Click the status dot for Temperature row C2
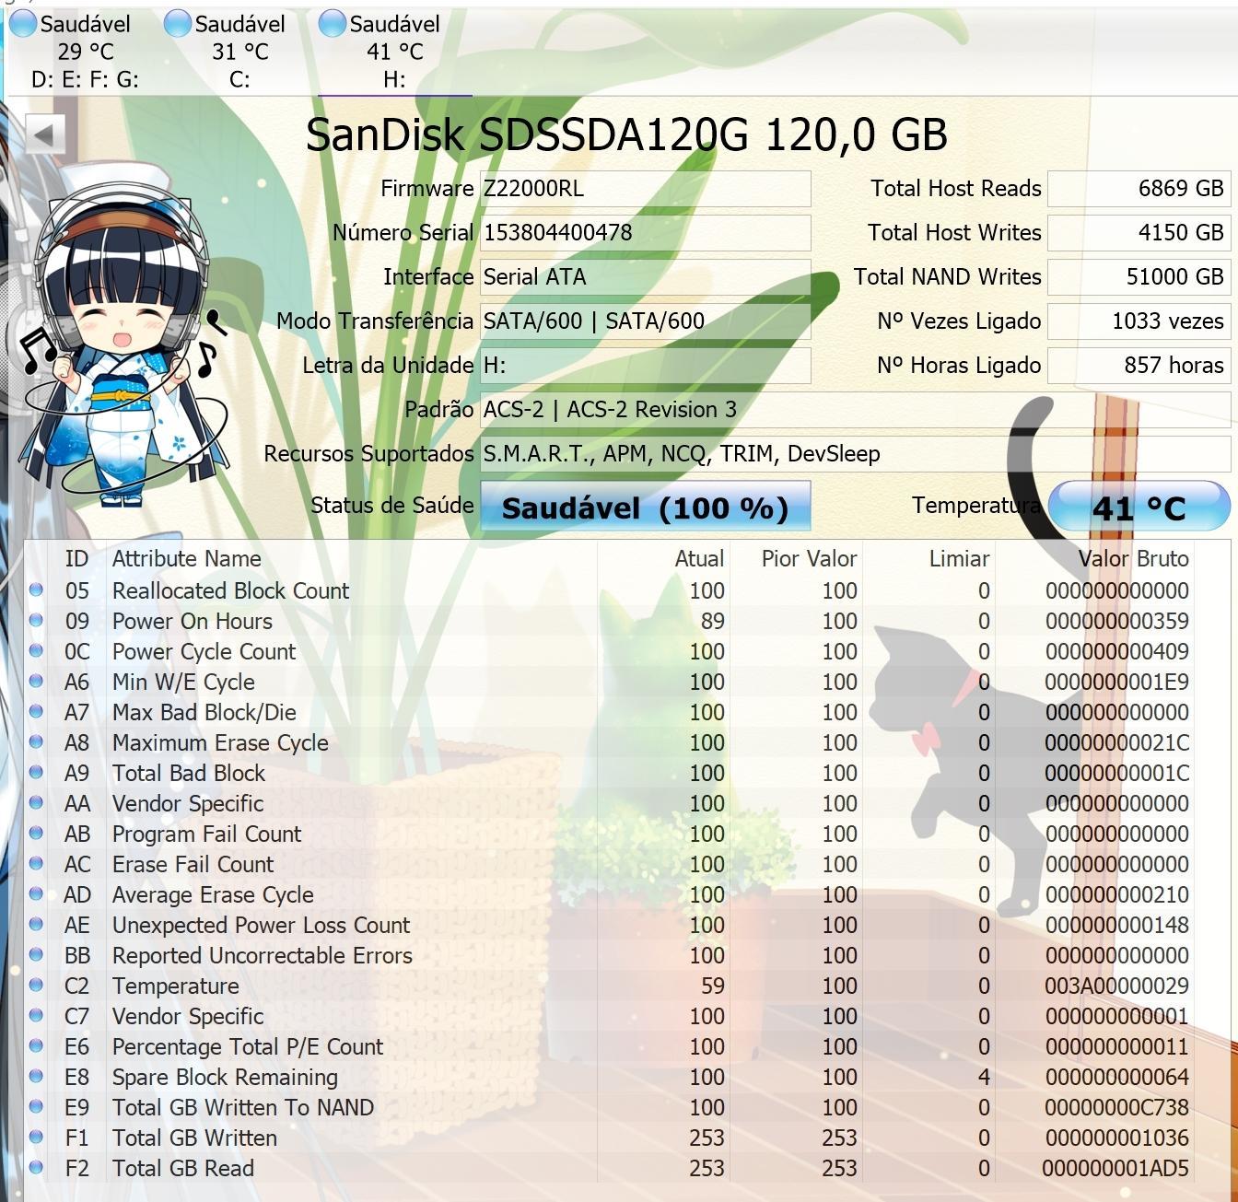Image resolution: width=1238 pixels, height=1202 pixels. tap(36, 986)
